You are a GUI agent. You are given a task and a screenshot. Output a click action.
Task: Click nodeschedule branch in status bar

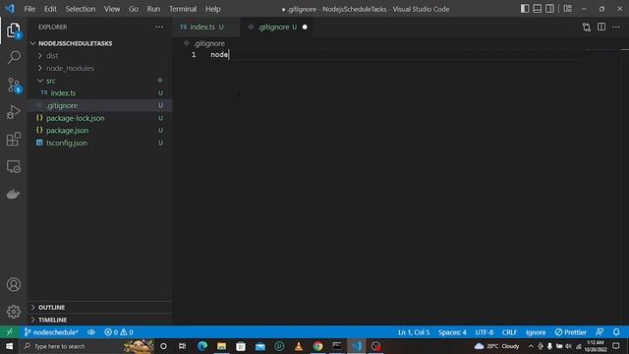click(51, 332)
